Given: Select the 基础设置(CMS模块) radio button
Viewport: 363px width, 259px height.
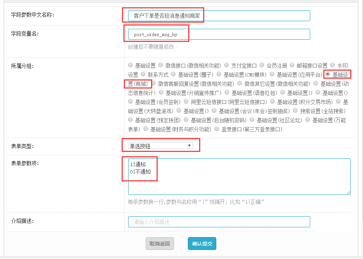Looking at the screenshot, I should [219, 75].
